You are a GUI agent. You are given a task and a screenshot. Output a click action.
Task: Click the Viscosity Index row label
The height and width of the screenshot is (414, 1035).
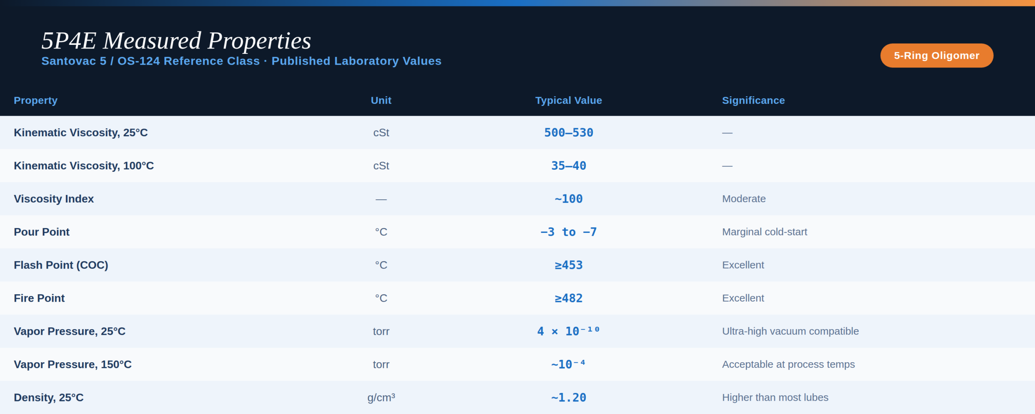coord(54,199)
